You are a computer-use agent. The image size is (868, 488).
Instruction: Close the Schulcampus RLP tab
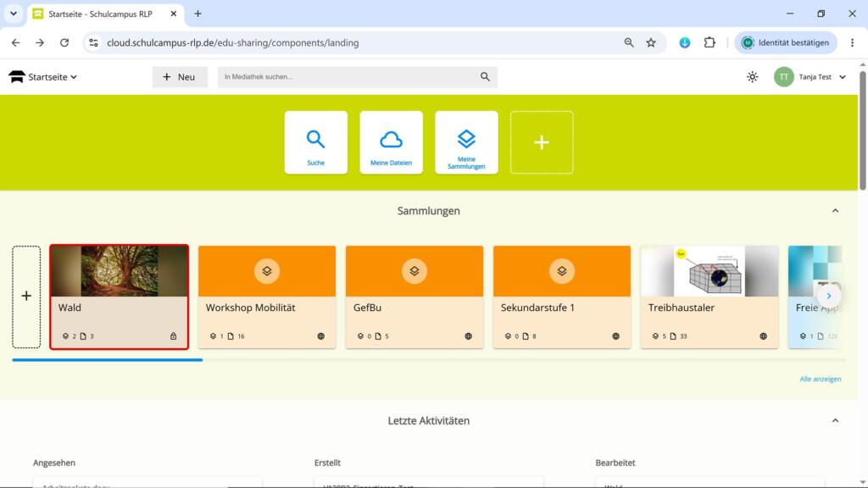[173, 14]
